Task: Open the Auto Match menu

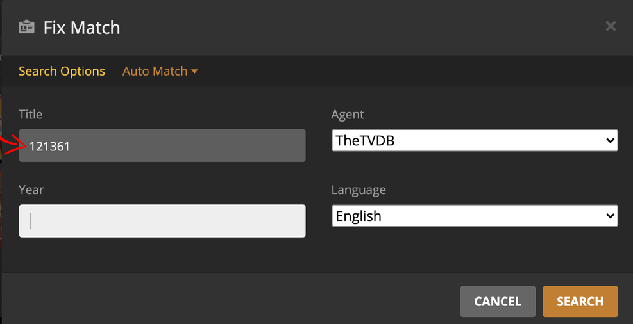Action: point(155,71)
